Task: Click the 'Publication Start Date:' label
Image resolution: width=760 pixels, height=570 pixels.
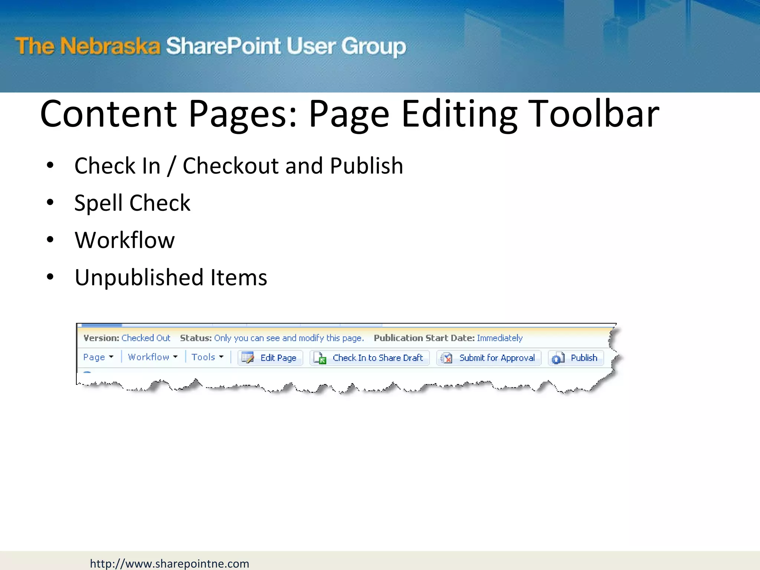Action: 424,338
